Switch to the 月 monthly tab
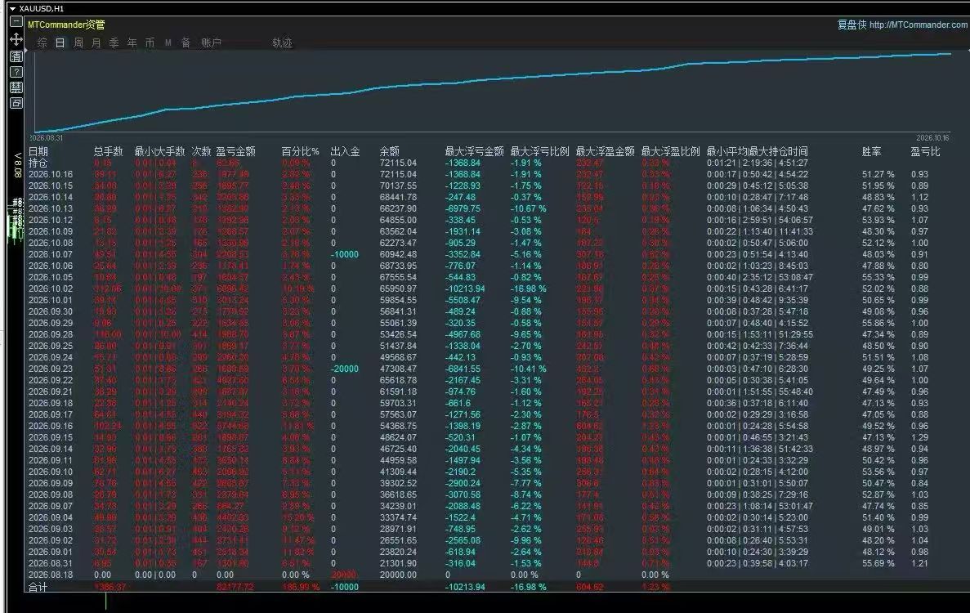 (96, 43)
